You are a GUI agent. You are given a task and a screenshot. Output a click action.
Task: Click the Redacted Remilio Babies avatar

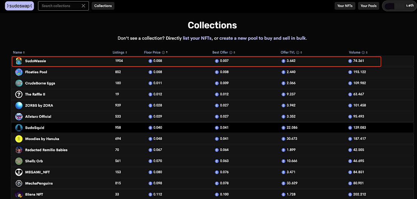19,150
